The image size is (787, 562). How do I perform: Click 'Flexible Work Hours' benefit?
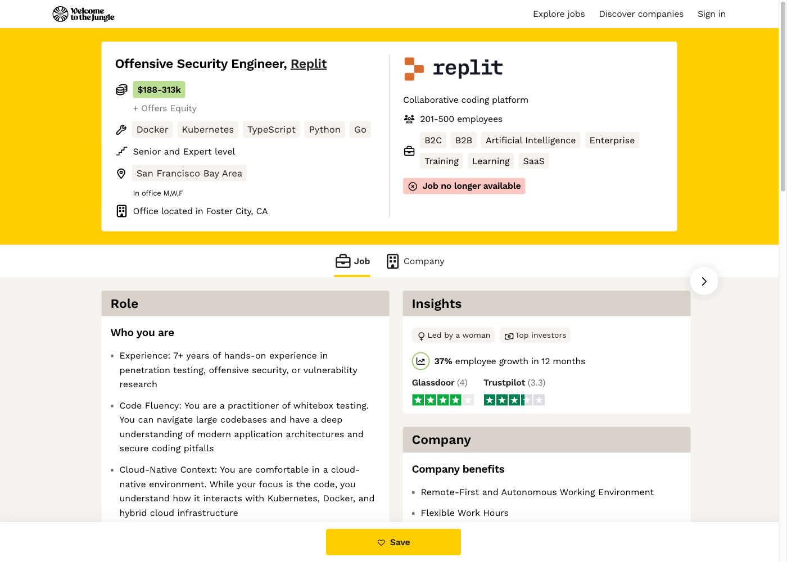(x=465, y=513)
